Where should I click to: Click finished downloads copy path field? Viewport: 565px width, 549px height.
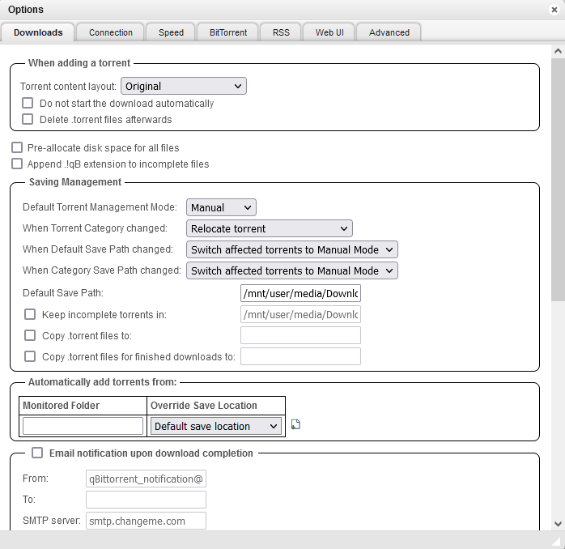click(x=300, y=356)
